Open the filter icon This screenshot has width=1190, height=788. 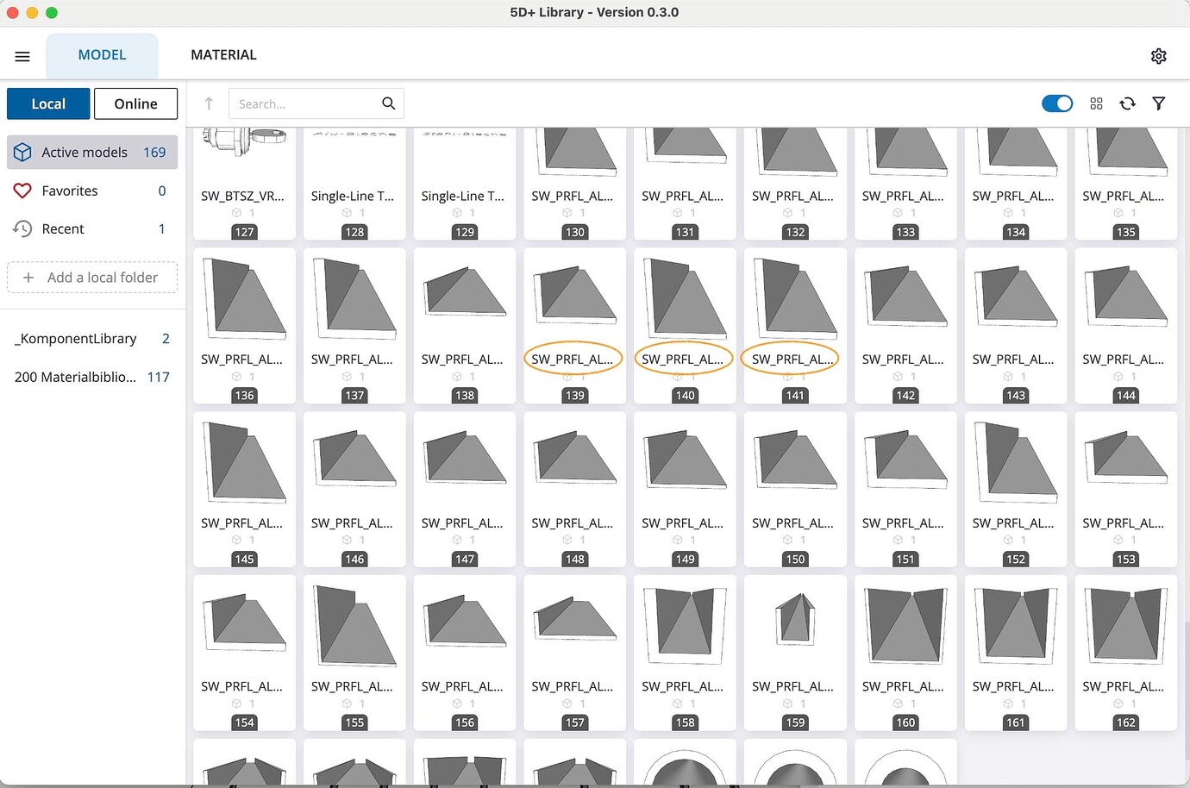(1159, 103)
